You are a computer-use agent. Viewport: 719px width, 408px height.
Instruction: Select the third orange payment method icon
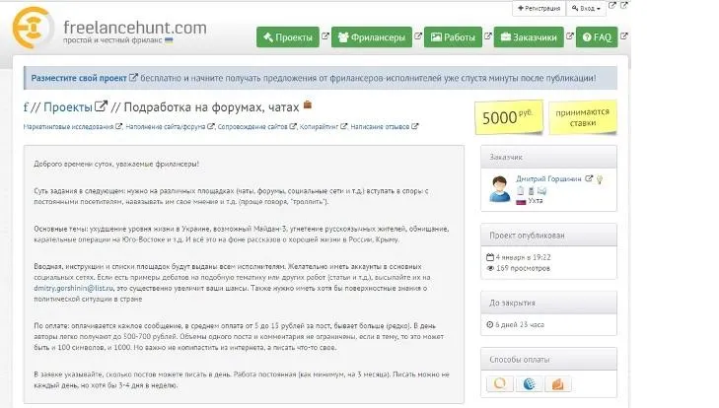(556, 383)
